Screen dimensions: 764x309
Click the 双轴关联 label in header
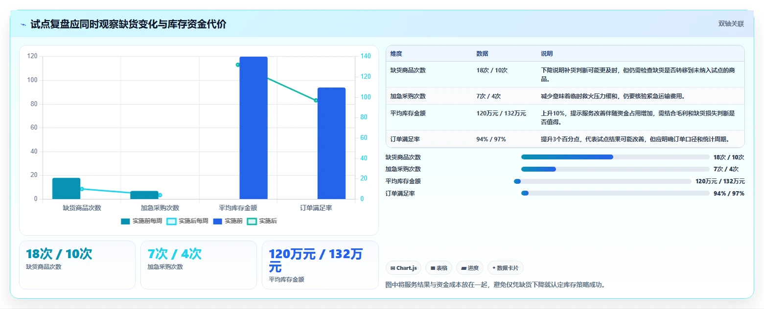click(x=731, y=24)
